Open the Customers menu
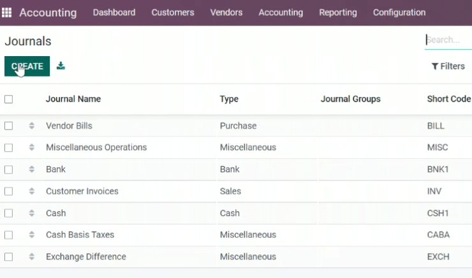Viewport: 472px width, 278px height. [x=173, y=13]
